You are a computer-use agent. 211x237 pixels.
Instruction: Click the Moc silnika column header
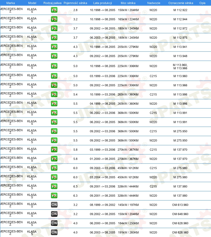click(x=128, y=3)
